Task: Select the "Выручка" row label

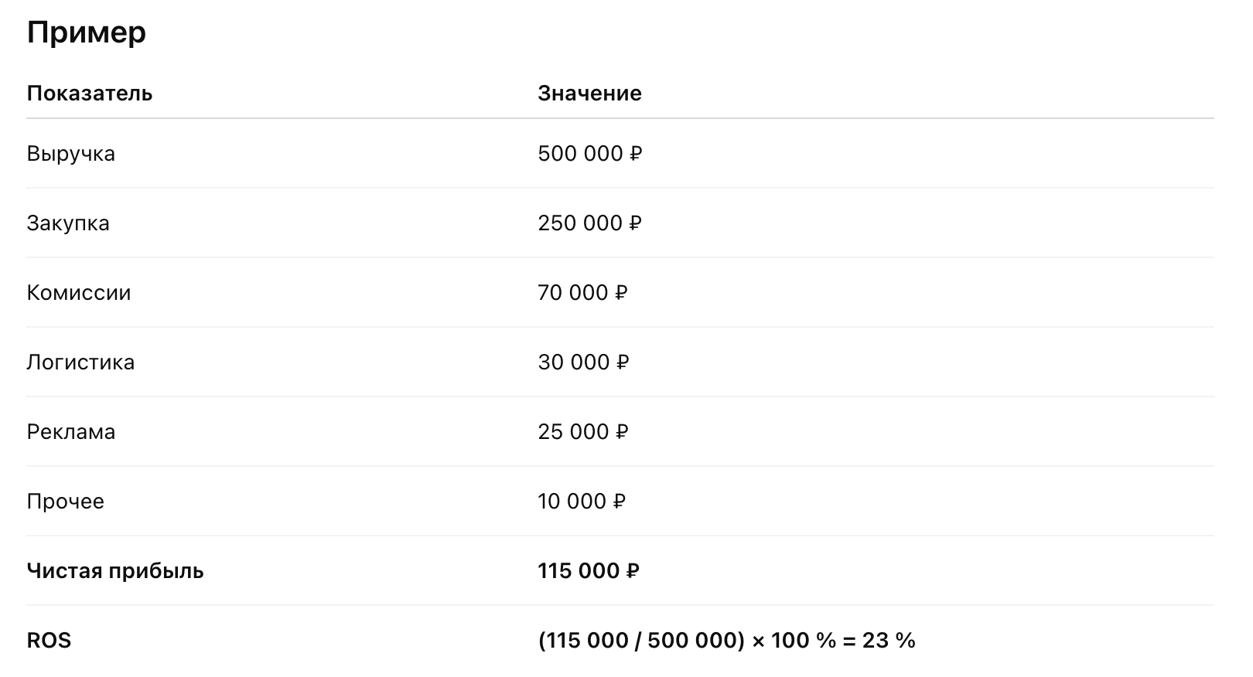Action: pyautogui.click(x=70, y=154)
